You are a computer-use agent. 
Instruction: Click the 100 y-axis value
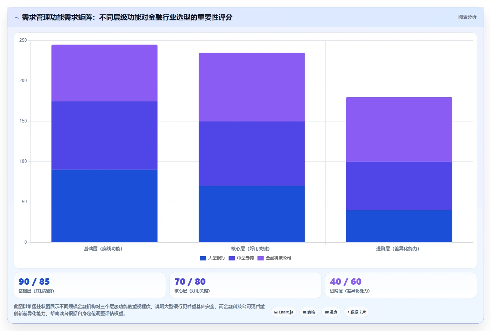[23, 161]
